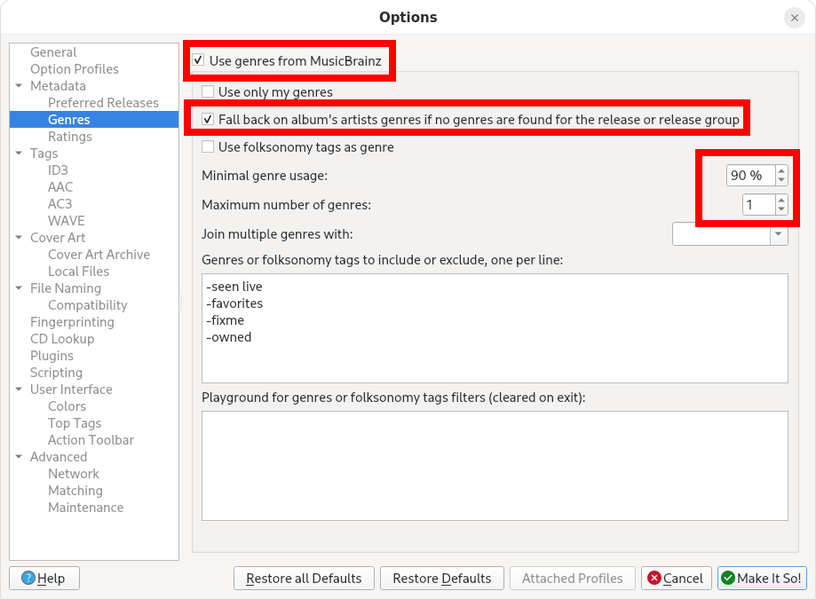Uncheck Use genres from MusicBrainz

(199, 61)
